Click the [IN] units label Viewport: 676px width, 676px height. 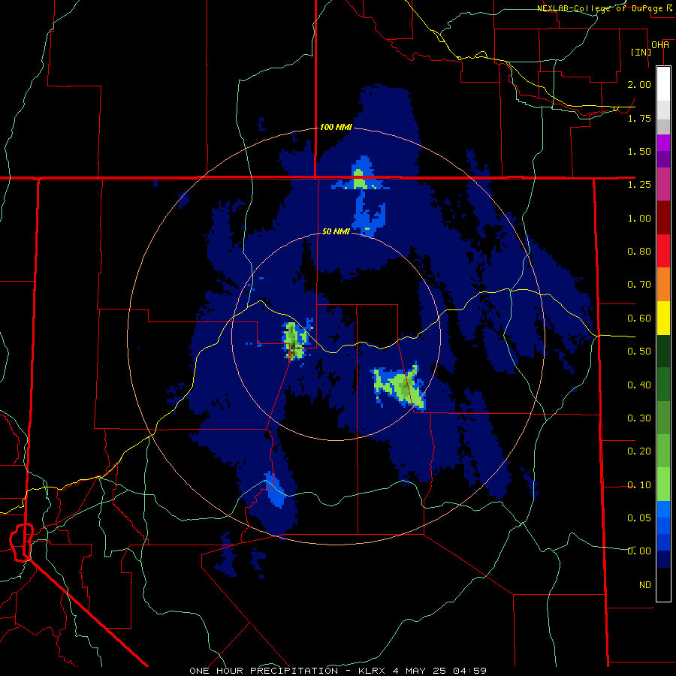coord(641,52)
